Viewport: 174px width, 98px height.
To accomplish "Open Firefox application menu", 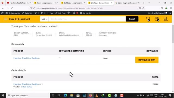I will coord(171,8).
